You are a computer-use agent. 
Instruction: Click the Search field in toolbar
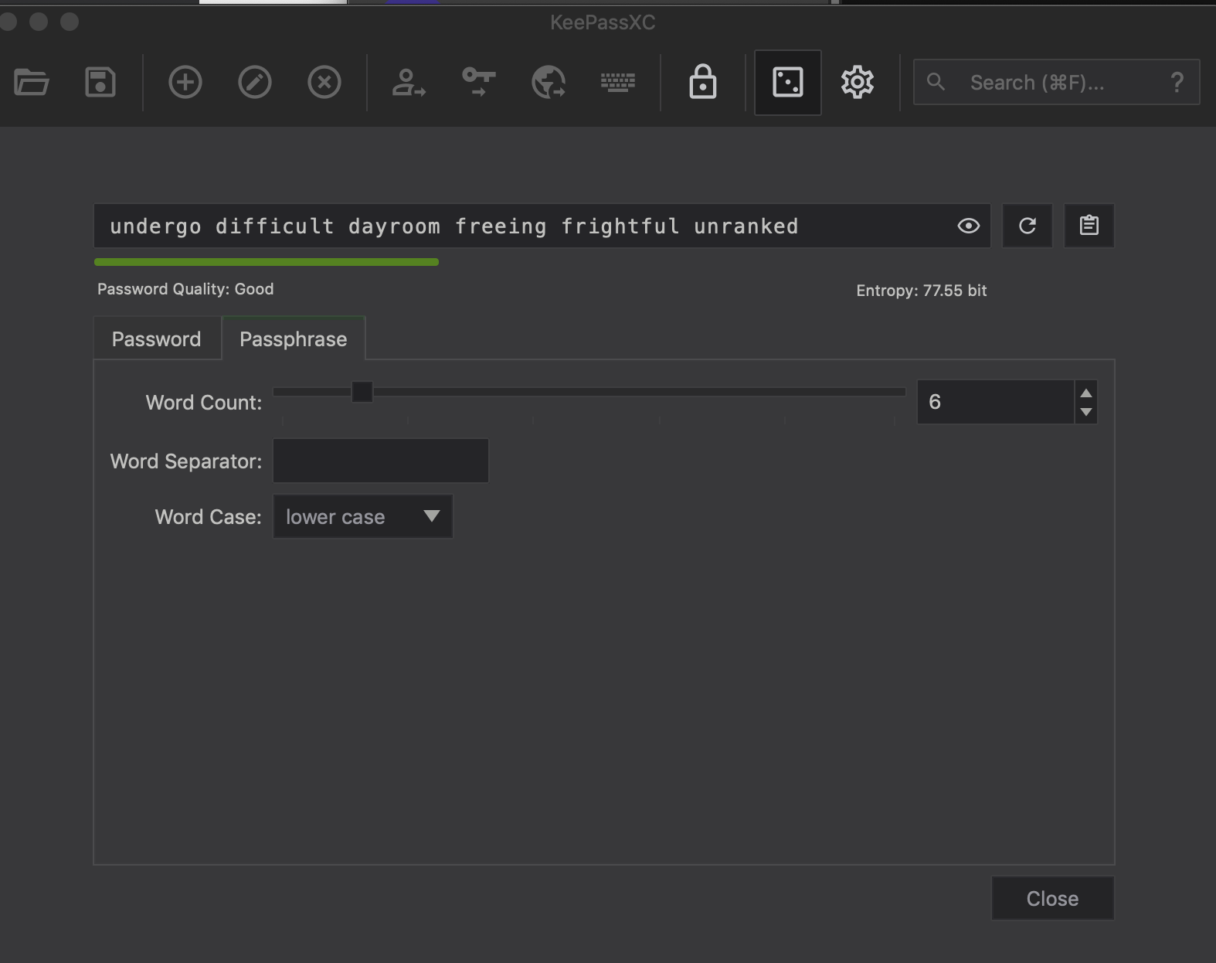1056,82
